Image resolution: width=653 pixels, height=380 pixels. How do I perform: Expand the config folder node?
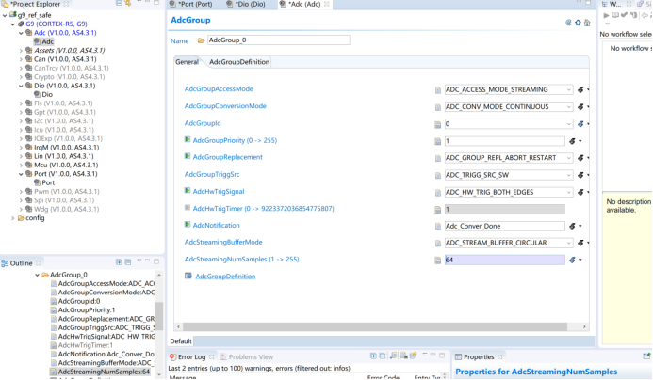tap(13, 218)
